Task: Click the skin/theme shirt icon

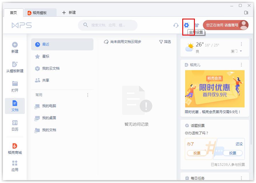Action: pyautogui.click(x=197, y=25)
